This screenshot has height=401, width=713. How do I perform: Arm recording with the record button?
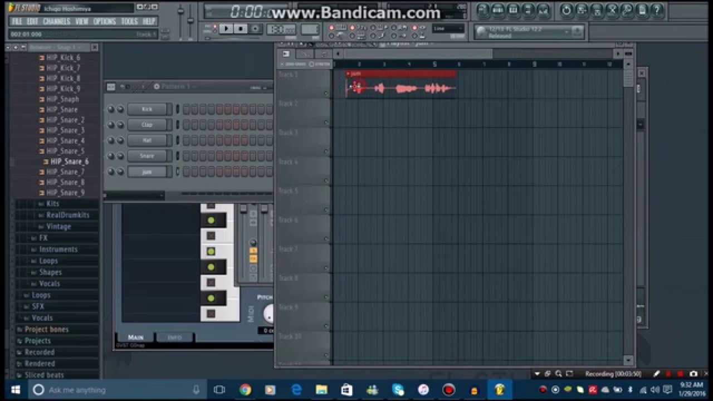[x=256, y=28]
